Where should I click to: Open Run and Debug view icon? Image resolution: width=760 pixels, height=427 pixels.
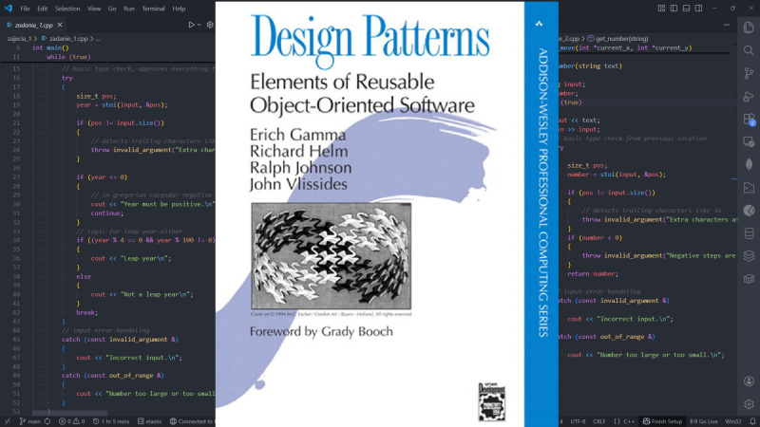[749, 97]
